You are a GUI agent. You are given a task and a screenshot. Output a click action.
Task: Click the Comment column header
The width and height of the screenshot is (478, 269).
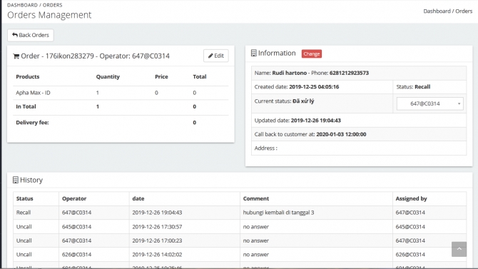(x=256, y=198)
